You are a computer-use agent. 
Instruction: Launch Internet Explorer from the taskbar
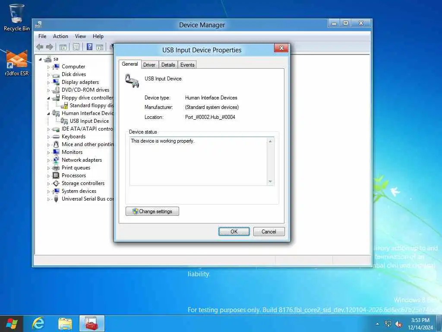(38, 323)
